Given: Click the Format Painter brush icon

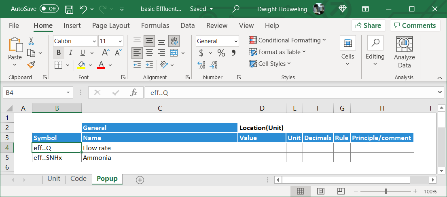Looking at the screenshot, I should click(x=31, y=65).
